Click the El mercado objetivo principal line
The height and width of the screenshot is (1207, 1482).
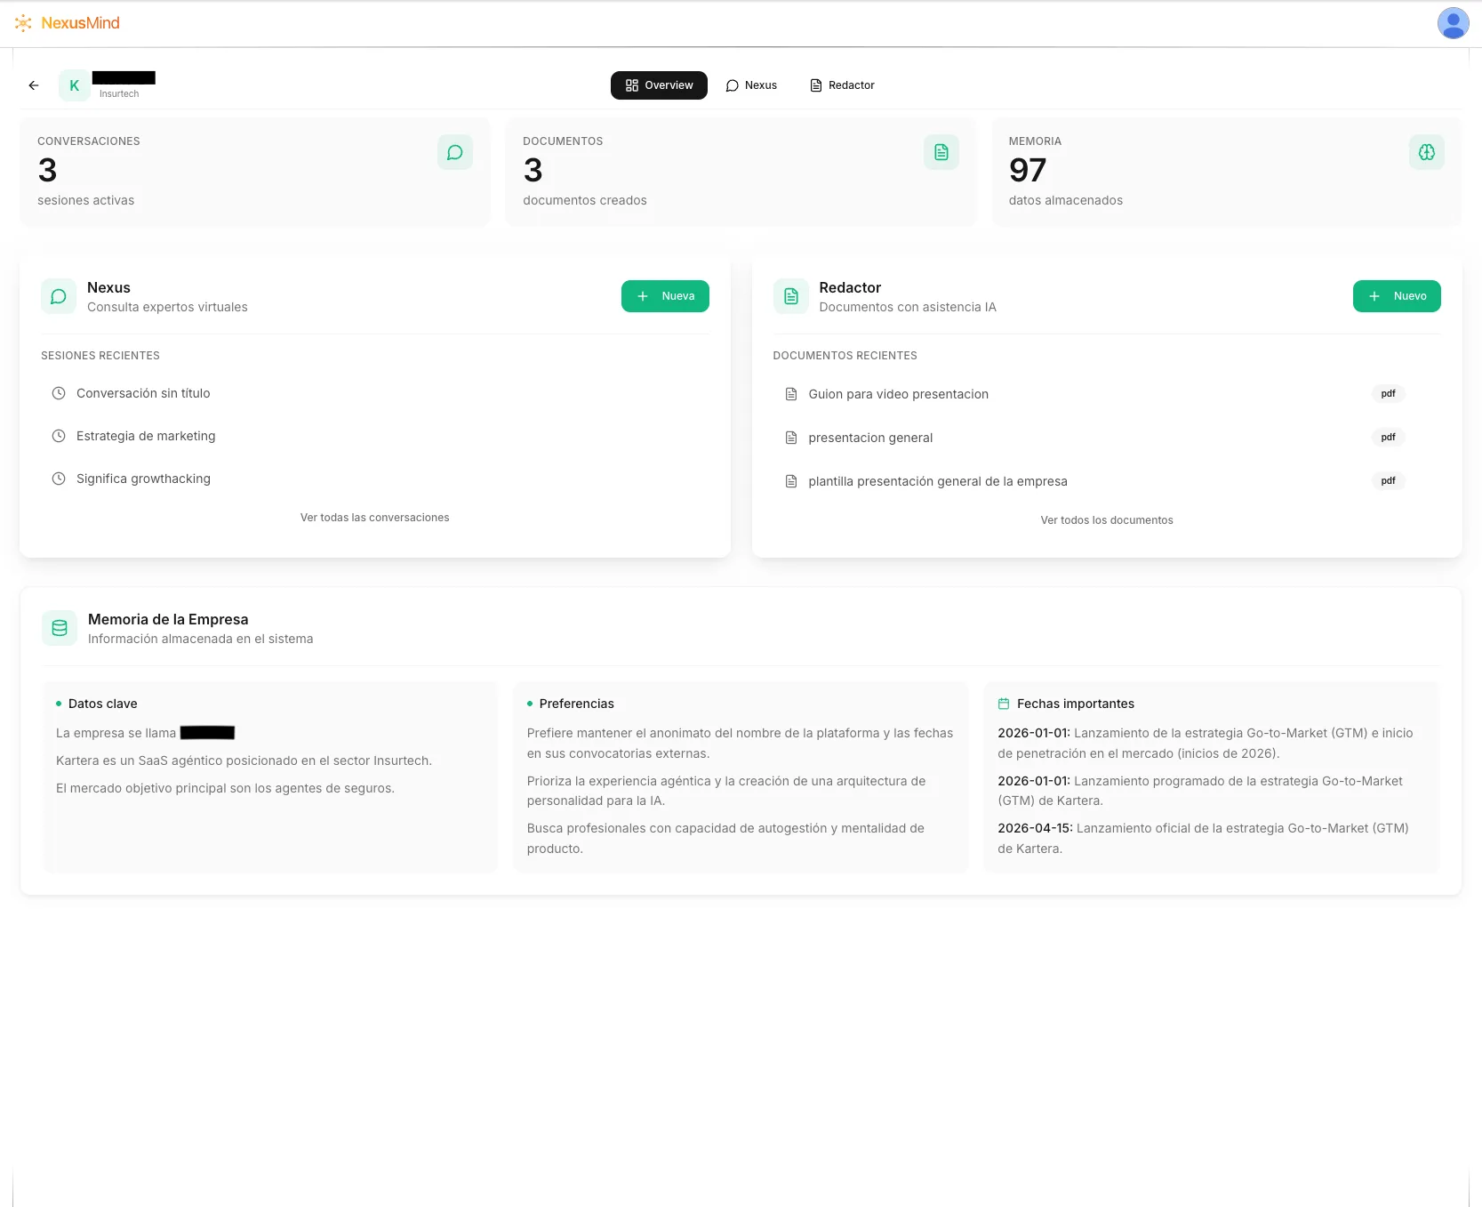[x=225, y=788]
